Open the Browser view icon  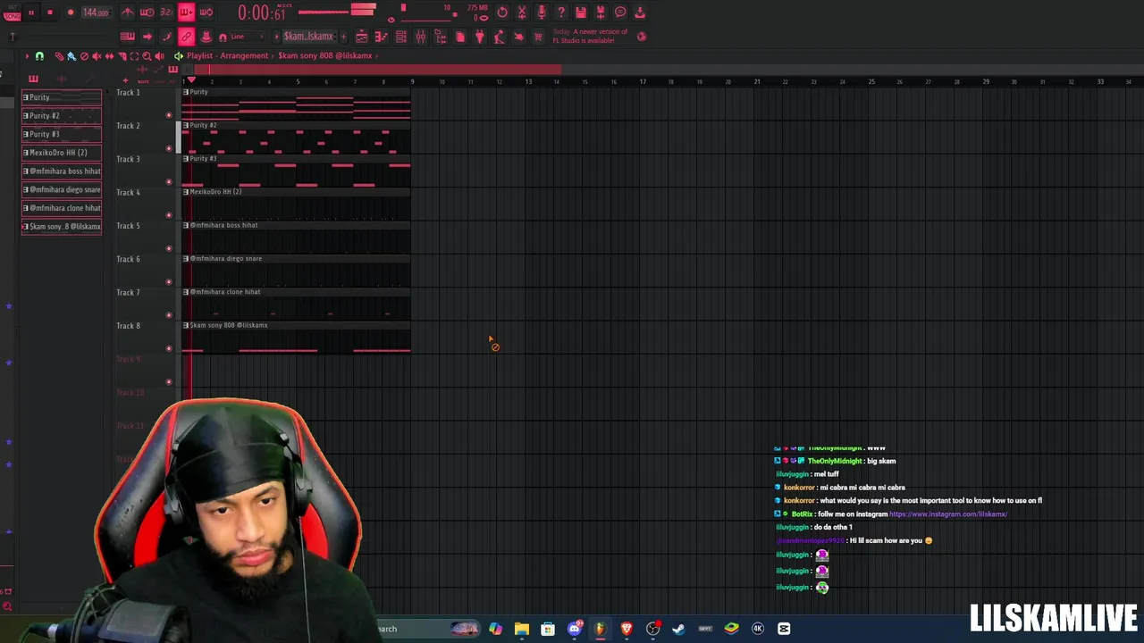[441, 37]
